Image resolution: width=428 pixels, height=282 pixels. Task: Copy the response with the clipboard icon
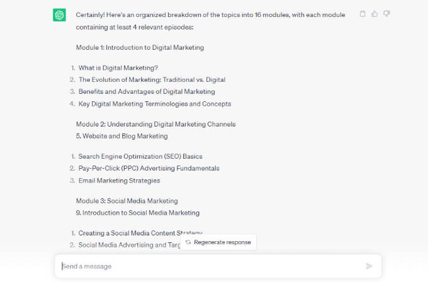[363, 14]
